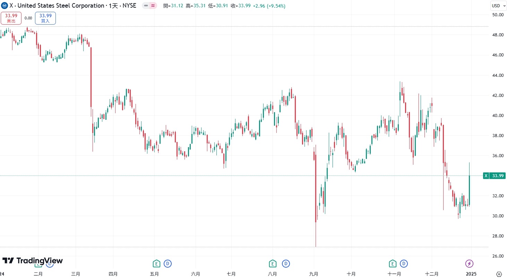Click the green 33.99 current price label

tap(498, 176)
